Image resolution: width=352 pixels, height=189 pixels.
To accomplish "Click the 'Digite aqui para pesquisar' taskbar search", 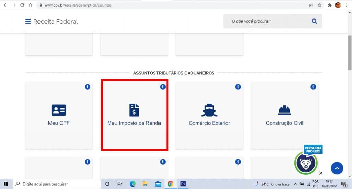I will point(57,184).
